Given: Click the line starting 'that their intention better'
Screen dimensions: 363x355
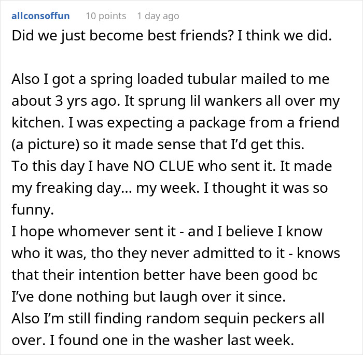Looking at the screenshot, I should (x=164, y=275).
